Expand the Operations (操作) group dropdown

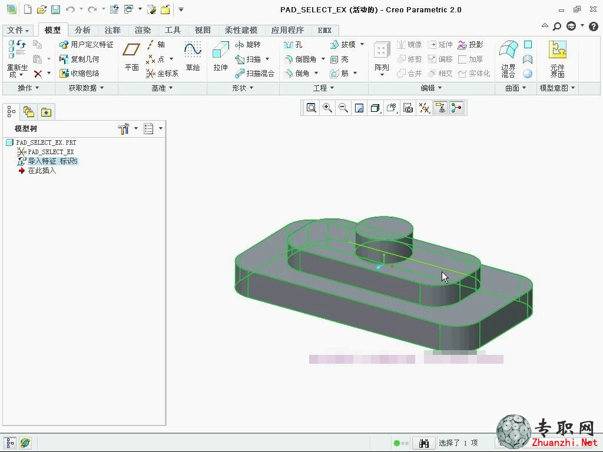pos(29,88)
